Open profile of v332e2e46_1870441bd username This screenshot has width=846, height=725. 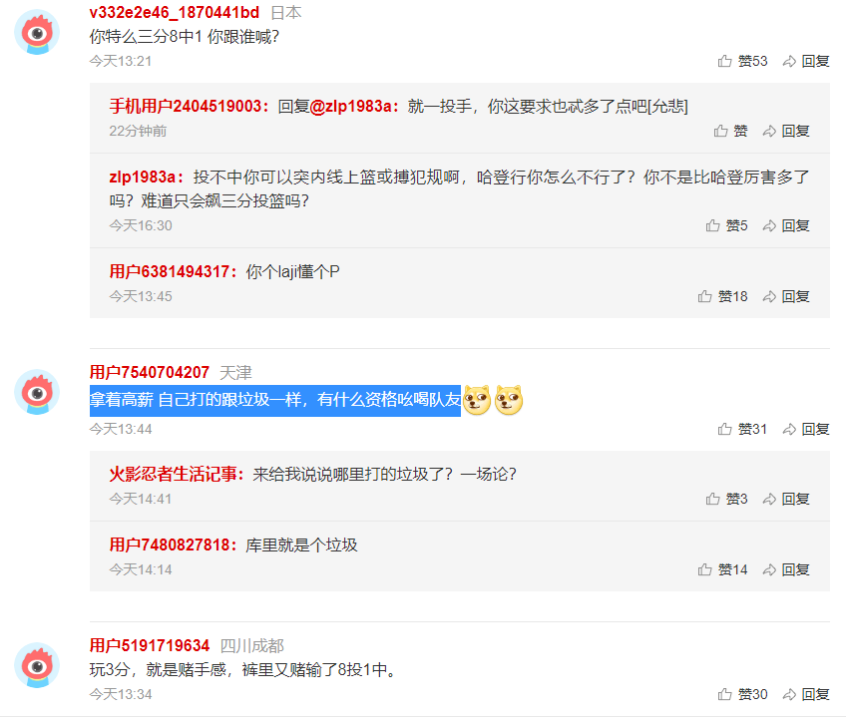tap(175, 12)
